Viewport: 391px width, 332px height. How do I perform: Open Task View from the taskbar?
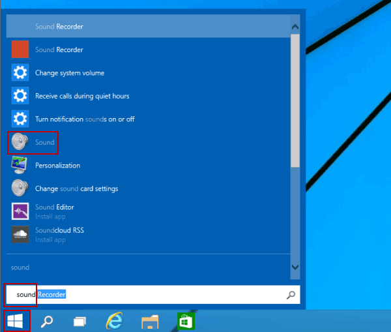80,322
